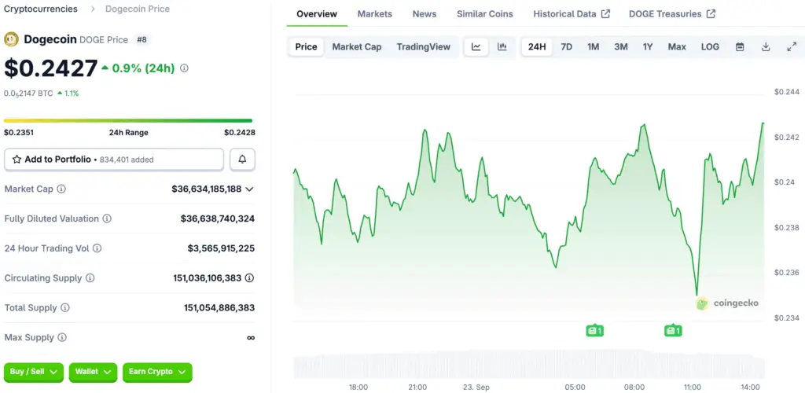Screen dimensions: 805x393
Task: Switch to candlestick chart icon
Action: (502, 46)
